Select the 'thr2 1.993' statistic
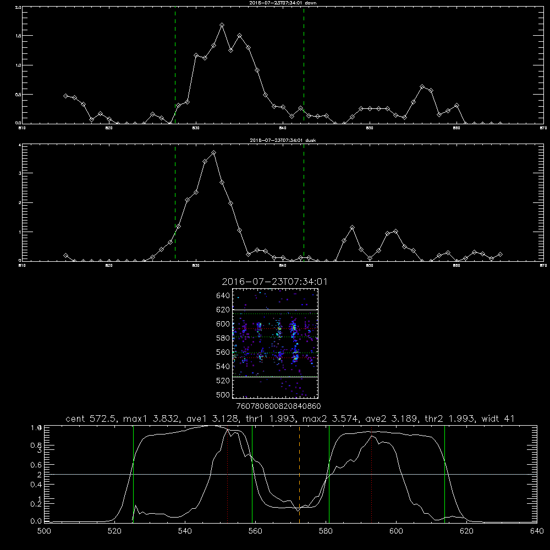550x550 pixels. (449, 419)
